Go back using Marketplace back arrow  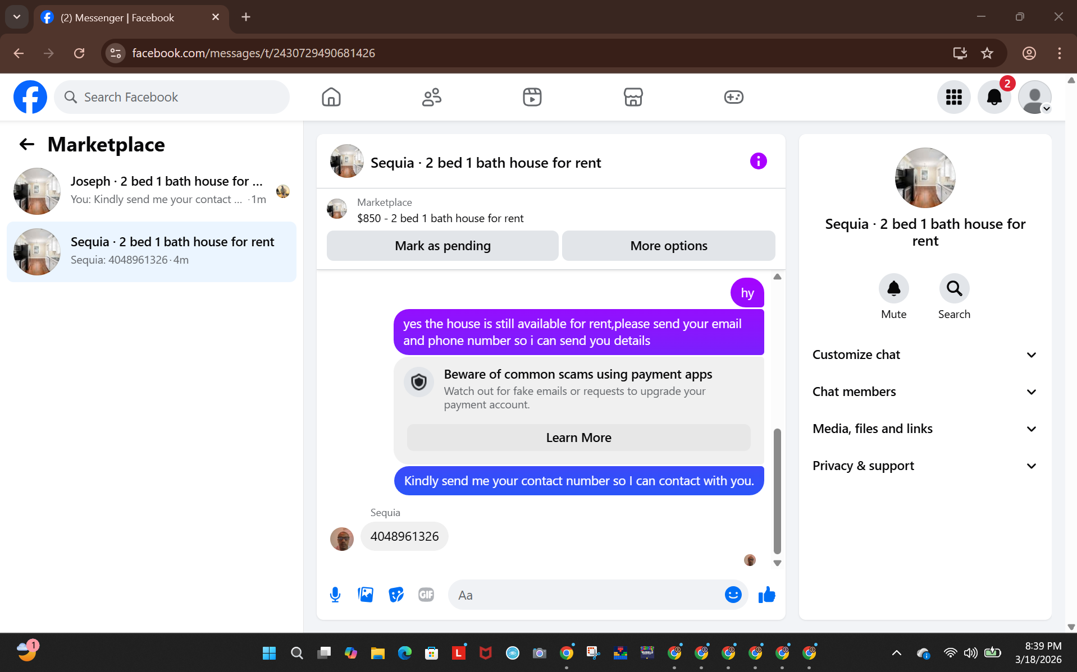click(27, 145)
